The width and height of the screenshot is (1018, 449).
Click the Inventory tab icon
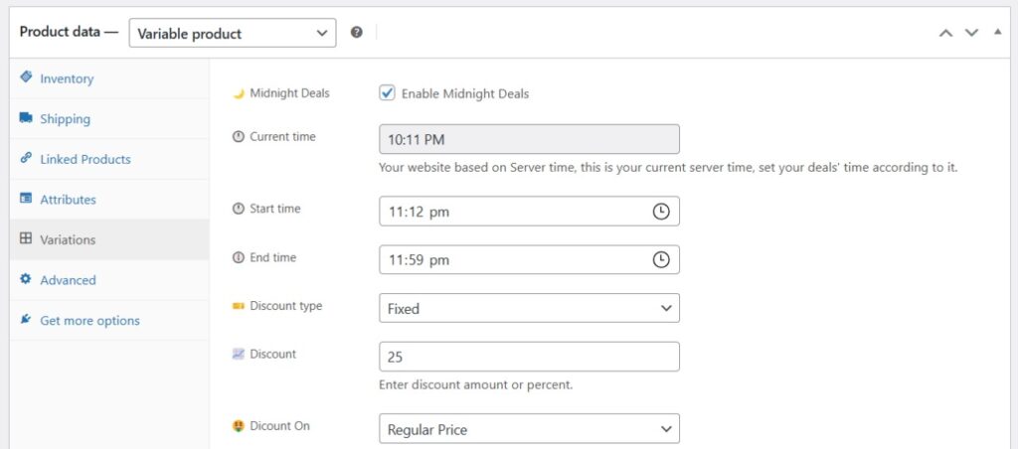(26, 77)
